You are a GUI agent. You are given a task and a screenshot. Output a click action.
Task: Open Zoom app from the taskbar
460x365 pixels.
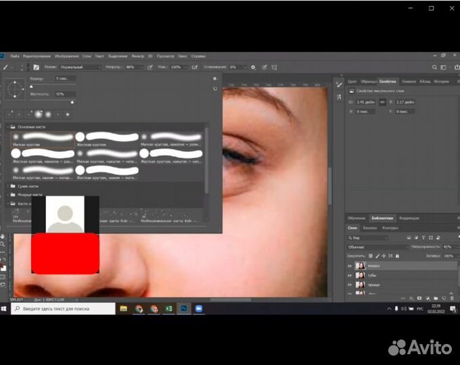click(x=199, y=309)
